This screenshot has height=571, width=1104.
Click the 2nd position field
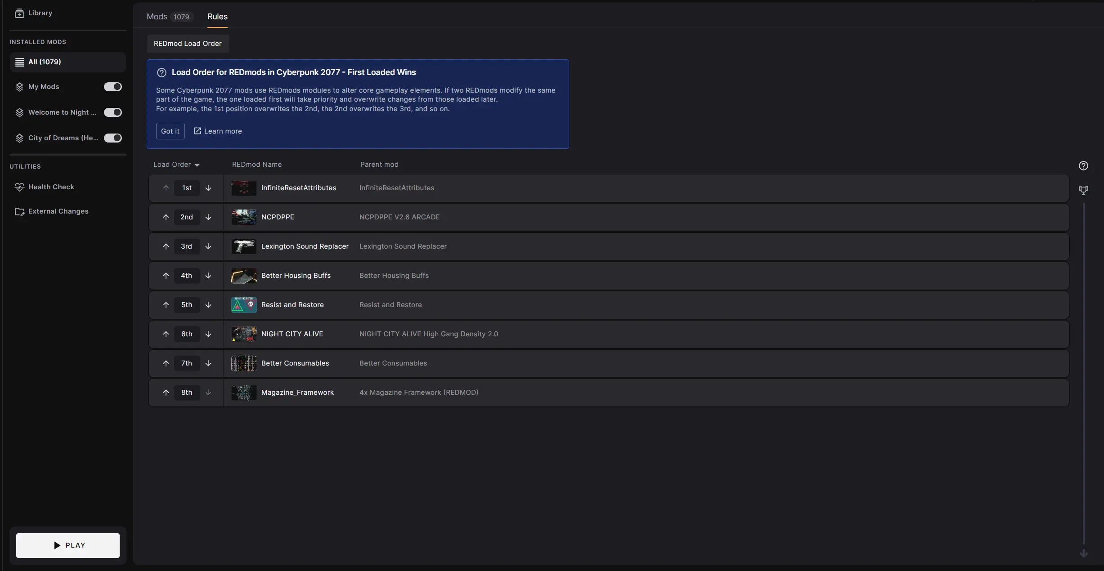[x=187, y=217]
